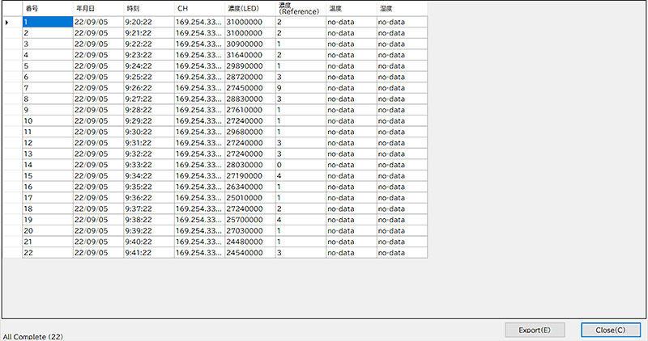The height and width of the screenshot is (341, 648).
Task: Click the time cell 9:33:22
Action: pos(148,165)
